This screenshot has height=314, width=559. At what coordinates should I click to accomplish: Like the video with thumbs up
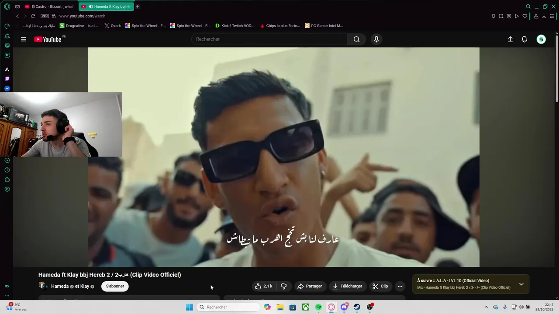[x=264, y=286]
